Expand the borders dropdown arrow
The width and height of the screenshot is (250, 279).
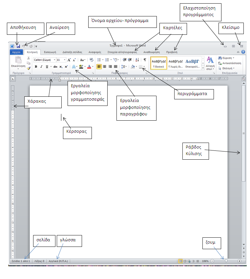pyautogui.click(x=144, y=67)
